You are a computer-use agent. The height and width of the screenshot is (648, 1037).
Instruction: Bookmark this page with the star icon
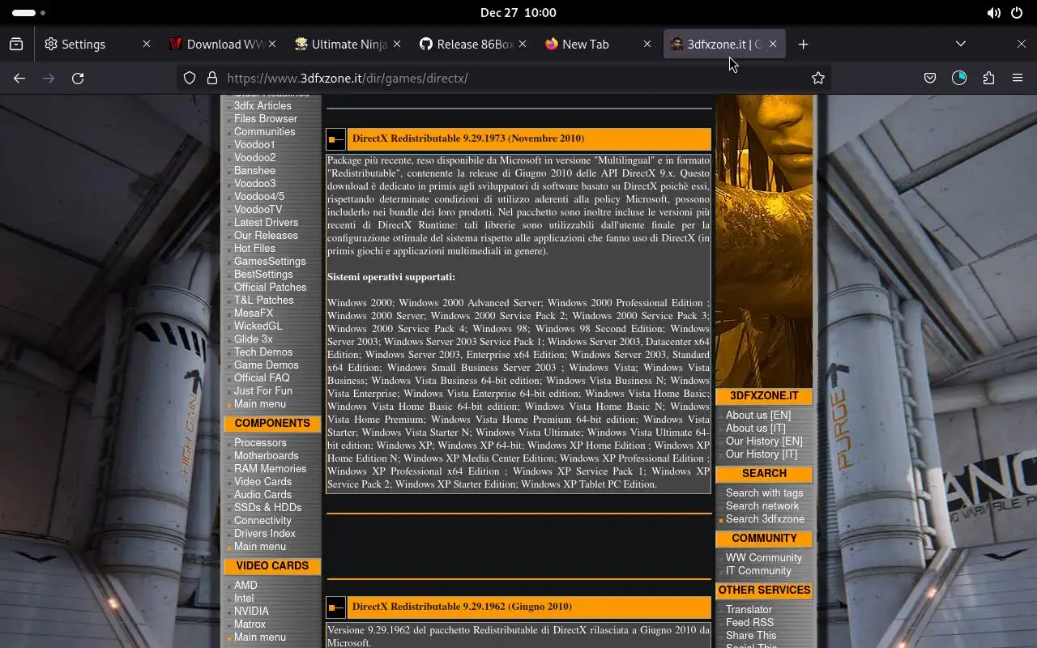(818, 78)
